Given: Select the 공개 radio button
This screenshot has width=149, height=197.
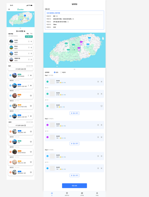Looking at the screenshot, I should point(55,72).
